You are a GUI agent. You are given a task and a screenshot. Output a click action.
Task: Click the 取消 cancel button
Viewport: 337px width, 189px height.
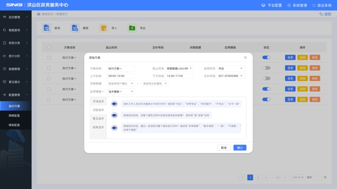tap(224, 148)
